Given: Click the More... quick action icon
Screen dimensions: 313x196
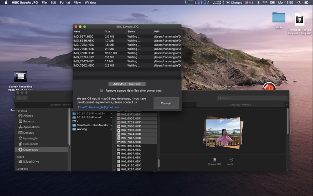Looking at the screenshot, I should click(x=231, y=160).
